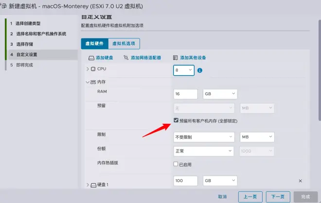
Task: Click the CPU chip icon
Action: 93,69
